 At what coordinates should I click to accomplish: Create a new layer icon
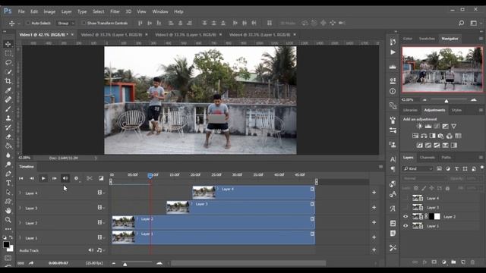463,262
